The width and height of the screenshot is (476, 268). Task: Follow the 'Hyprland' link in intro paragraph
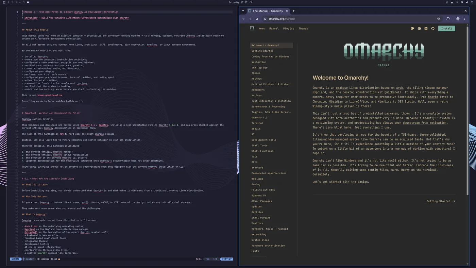[319, 92]
